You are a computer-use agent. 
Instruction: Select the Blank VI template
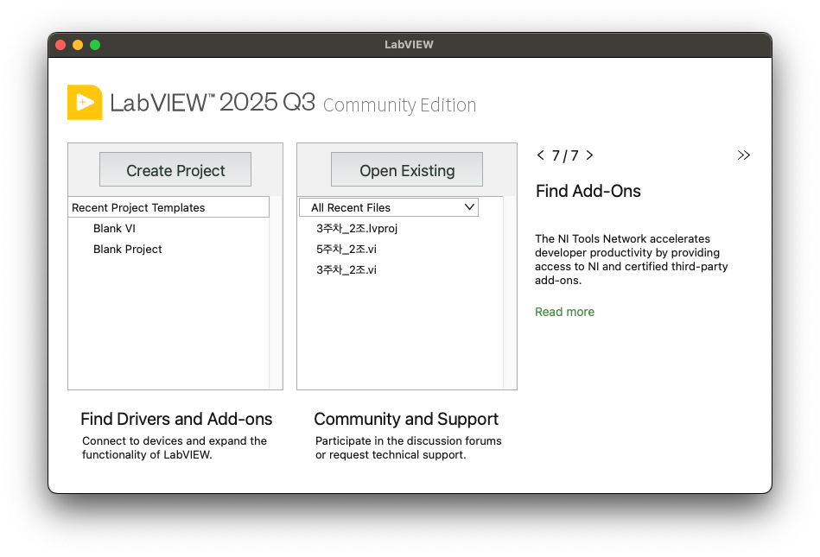pos(115,228)
